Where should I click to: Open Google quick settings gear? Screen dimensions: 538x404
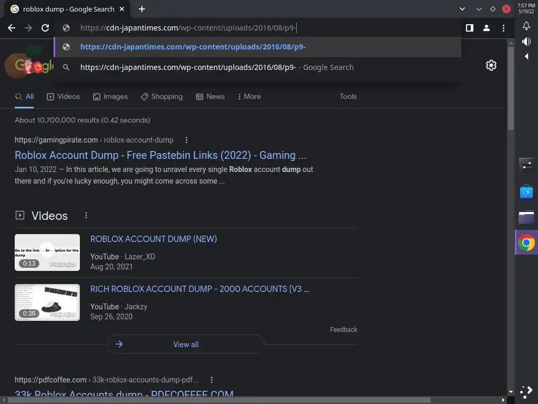click(x=491, y=65)
